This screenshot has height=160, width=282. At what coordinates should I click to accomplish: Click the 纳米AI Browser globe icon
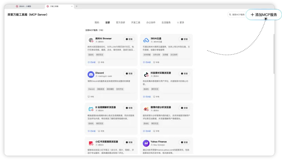[91, 40]
